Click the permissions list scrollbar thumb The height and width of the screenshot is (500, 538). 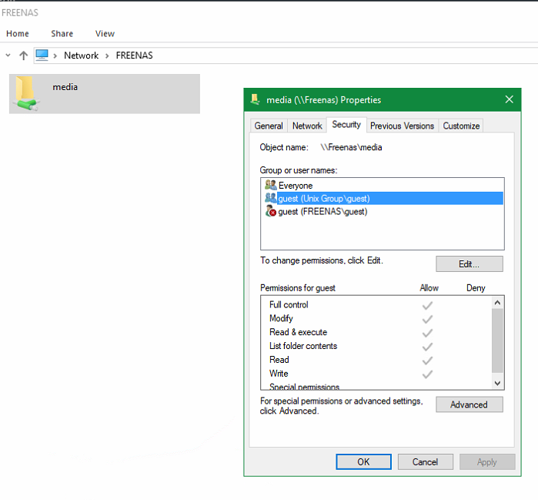click(497, 341)
